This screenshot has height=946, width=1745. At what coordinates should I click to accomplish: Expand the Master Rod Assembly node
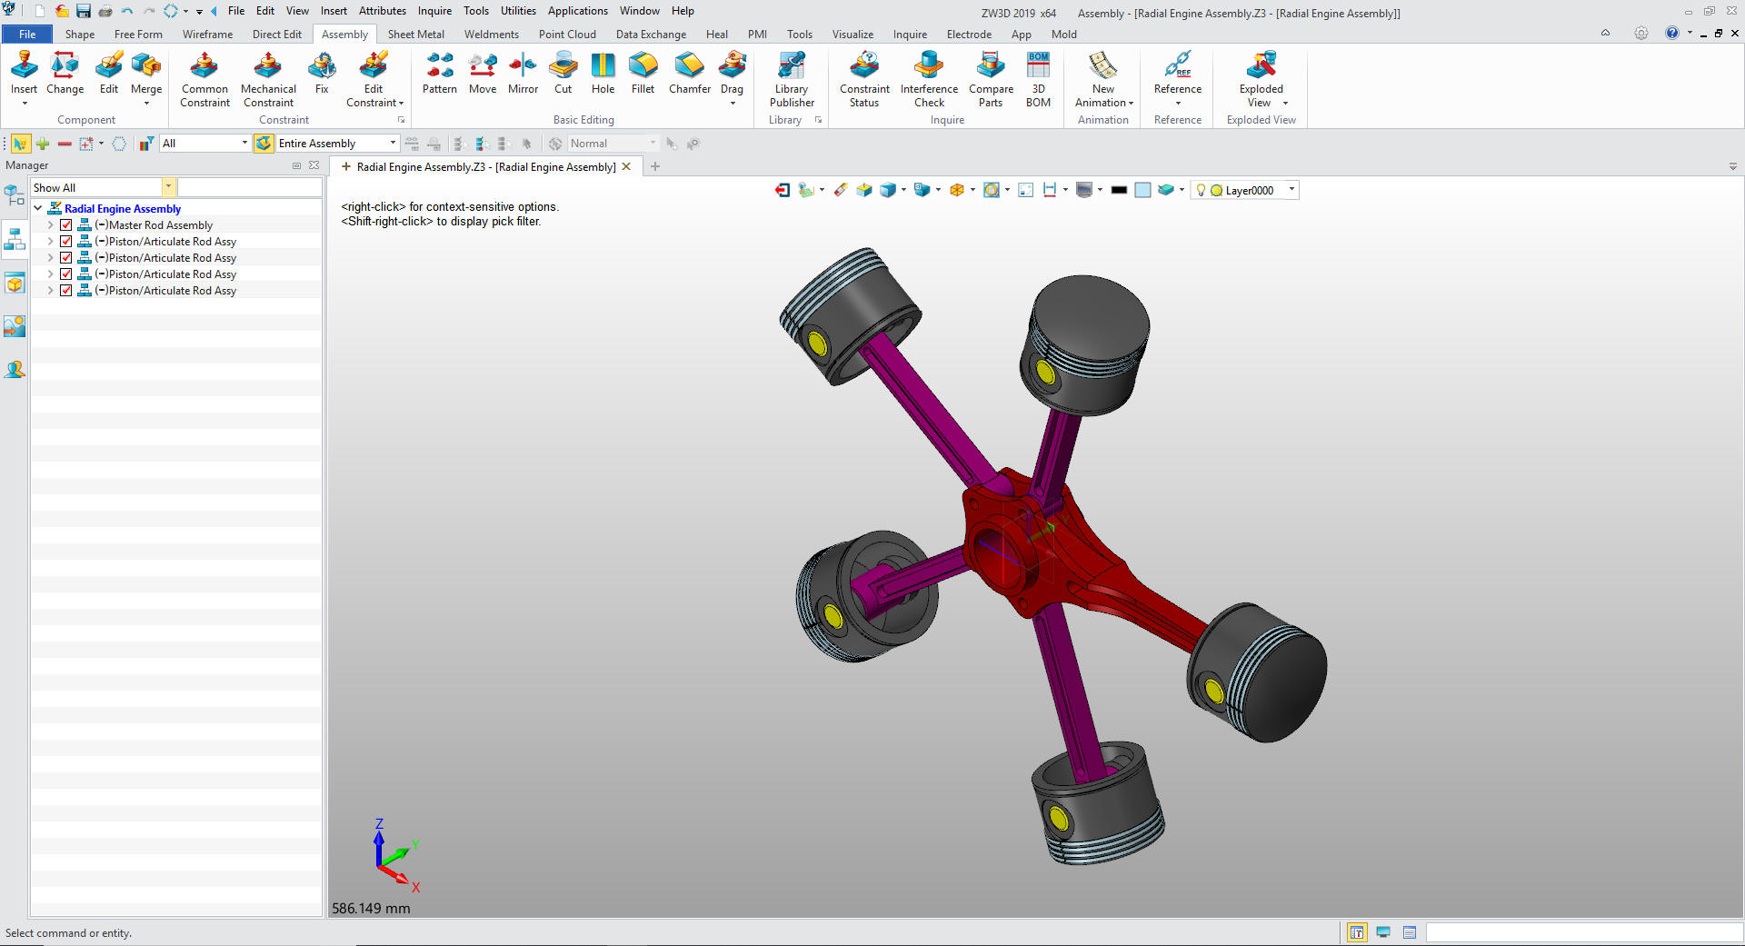tap(50, 225)
